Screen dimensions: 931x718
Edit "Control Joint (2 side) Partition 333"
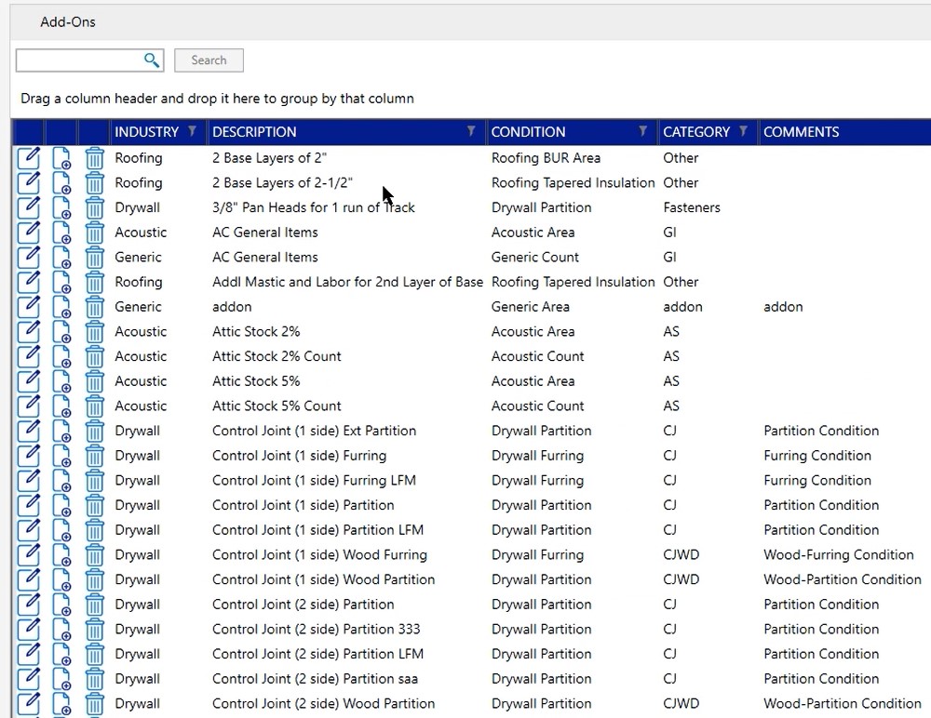click(x=28, y=629)
